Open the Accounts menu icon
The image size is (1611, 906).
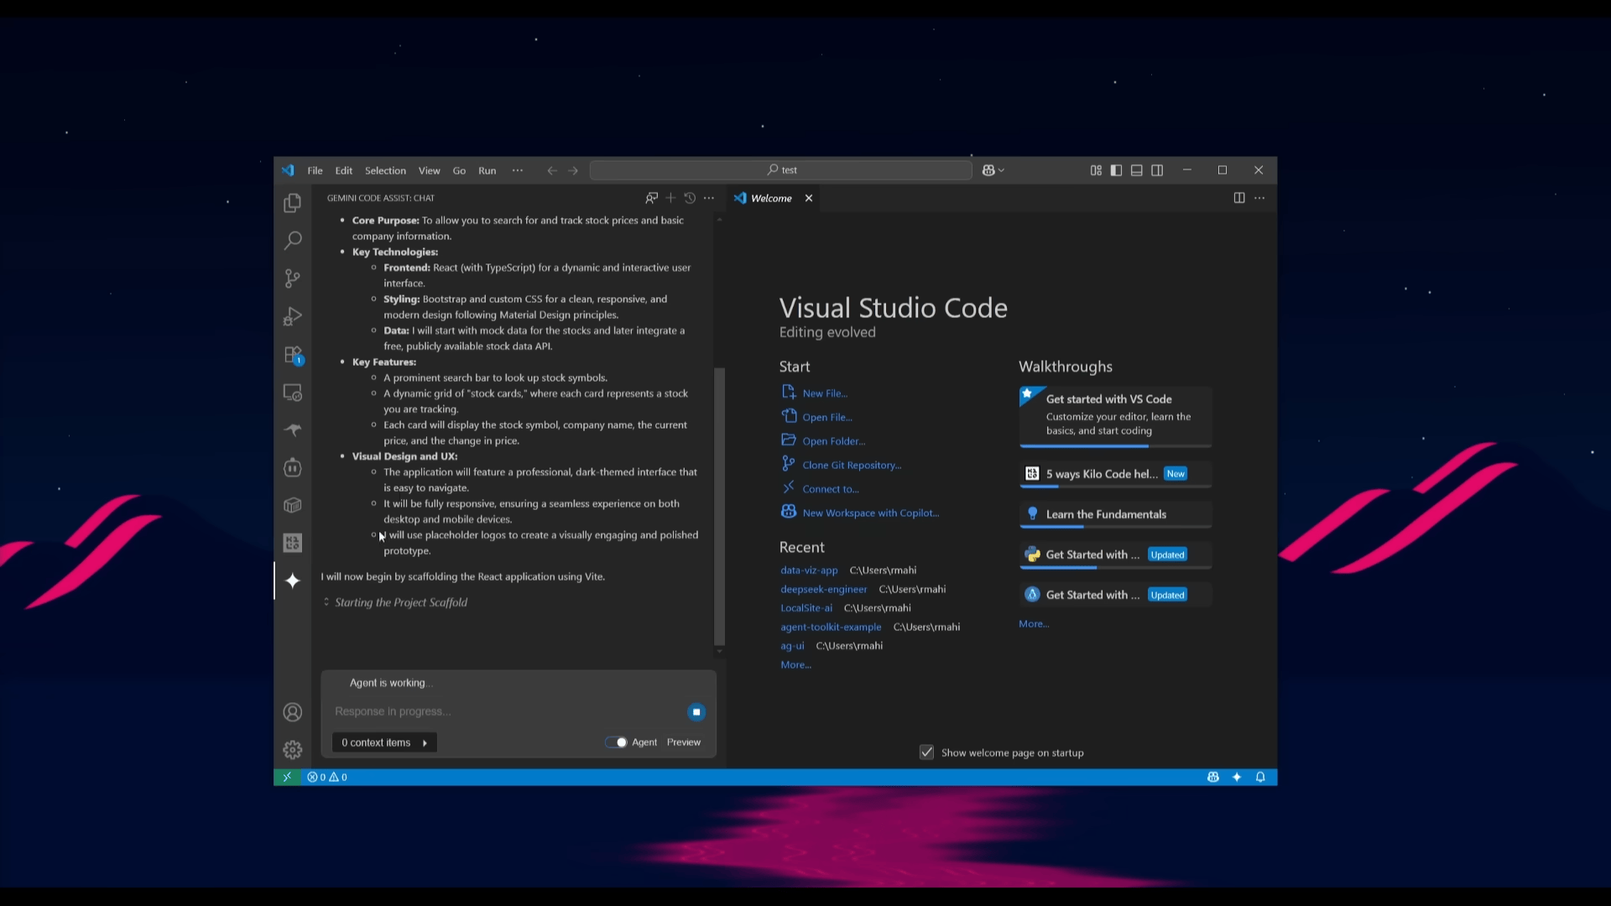pyautogui.click(x=292, y=712)
